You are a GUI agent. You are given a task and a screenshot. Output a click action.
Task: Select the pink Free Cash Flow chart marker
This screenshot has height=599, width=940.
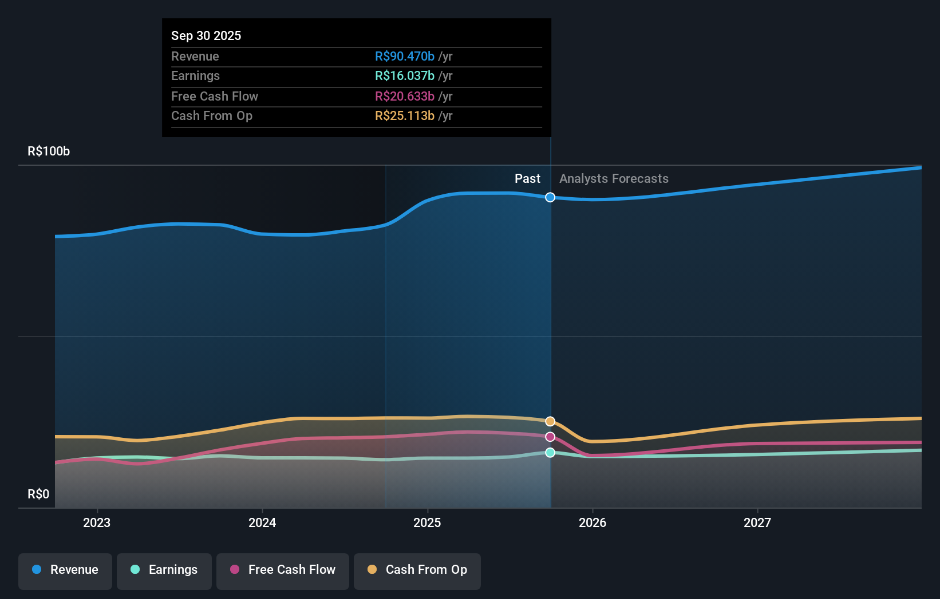tap(550, 437)
